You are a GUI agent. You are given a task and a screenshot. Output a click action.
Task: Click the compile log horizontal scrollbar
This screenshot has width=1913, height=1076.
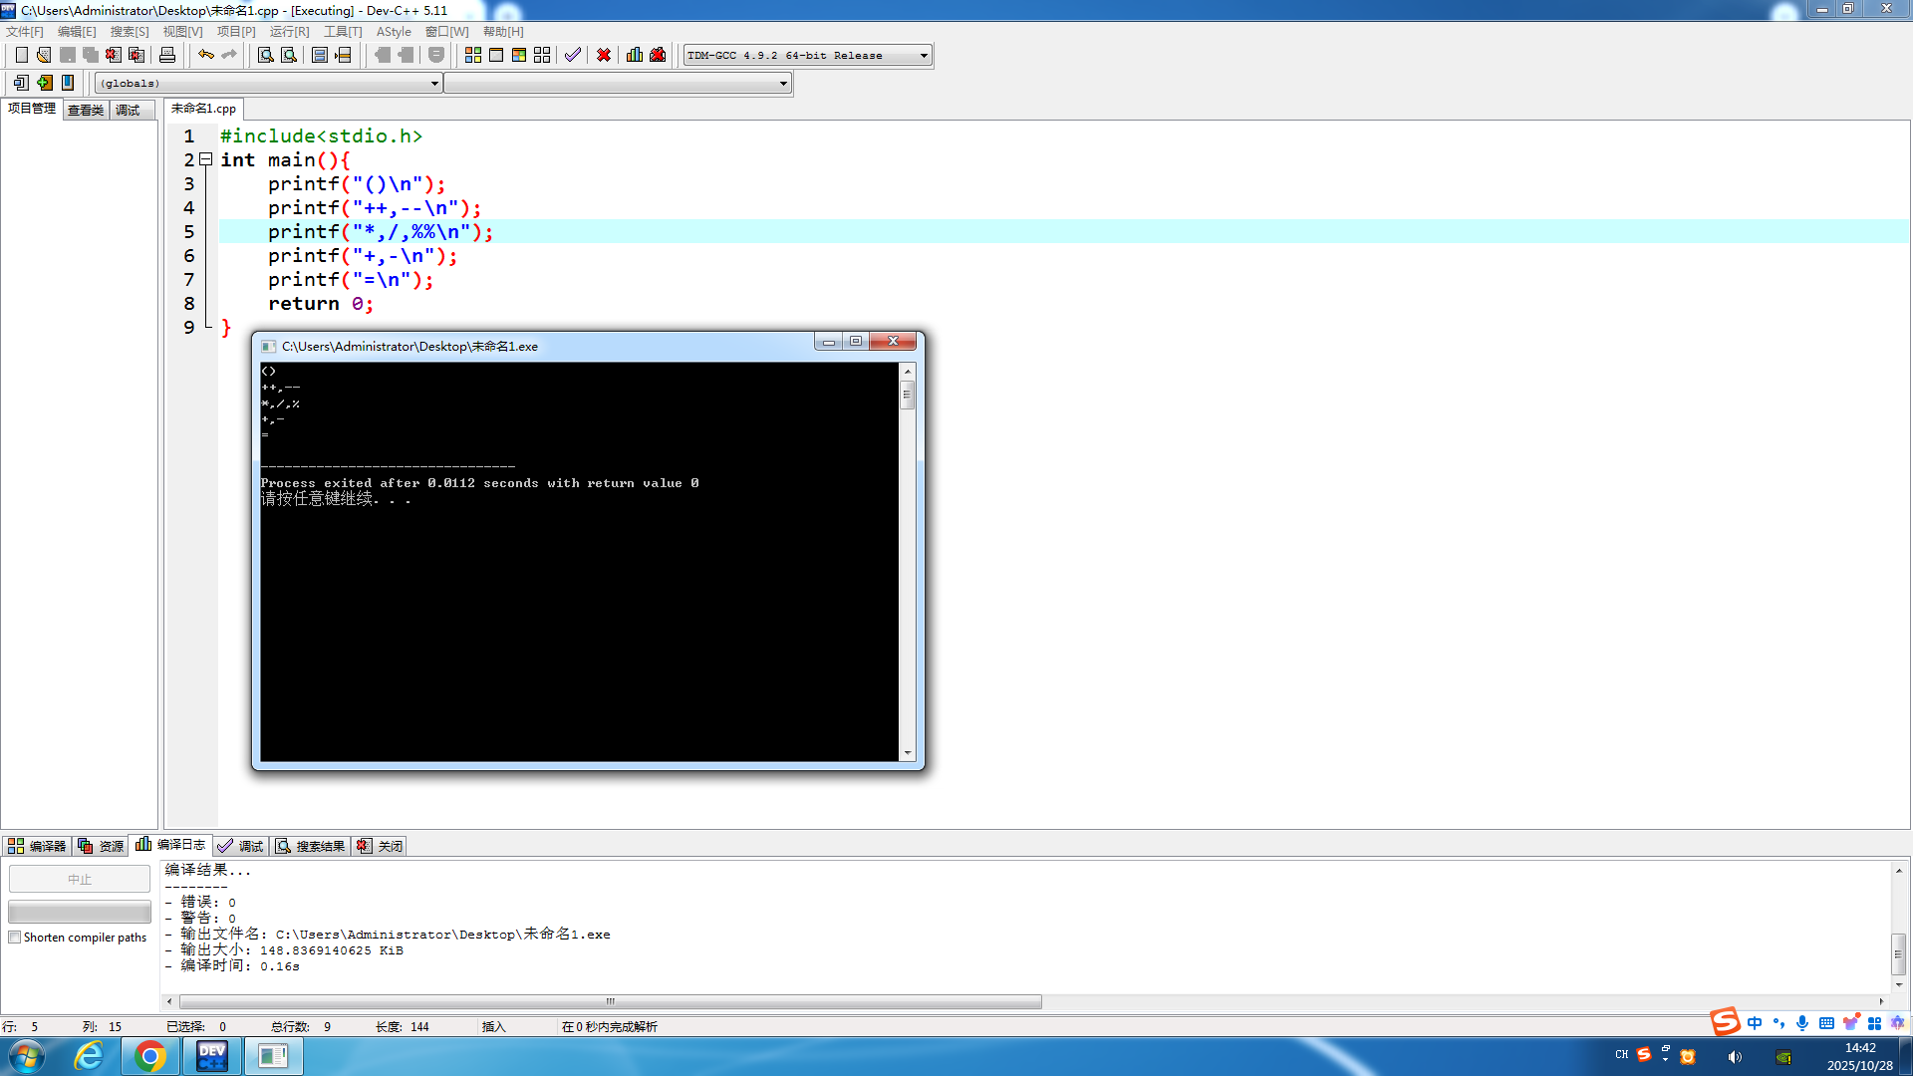coord(610,1001)
